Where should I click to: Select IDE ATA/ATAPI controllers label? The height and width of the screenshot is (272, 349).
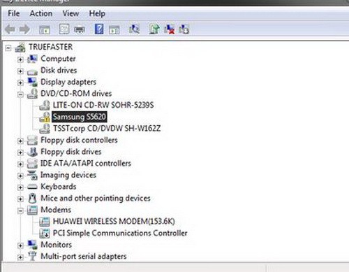(x=86, y=163)
